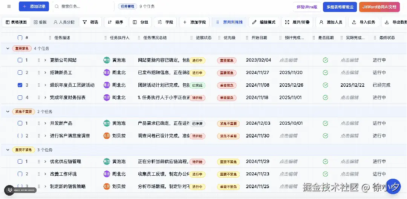The image size is (407, 199).
Task: Click 周北北 avatar in 招聘新员工 row
Action: click(x=107, y=72)
